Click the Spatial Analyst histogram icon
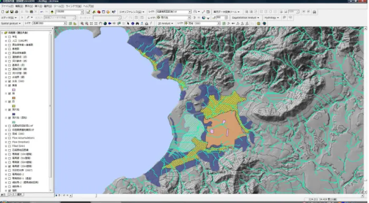The width and height of the screenshot is (369, 203). pyautogui.click(x=75, y=23)
